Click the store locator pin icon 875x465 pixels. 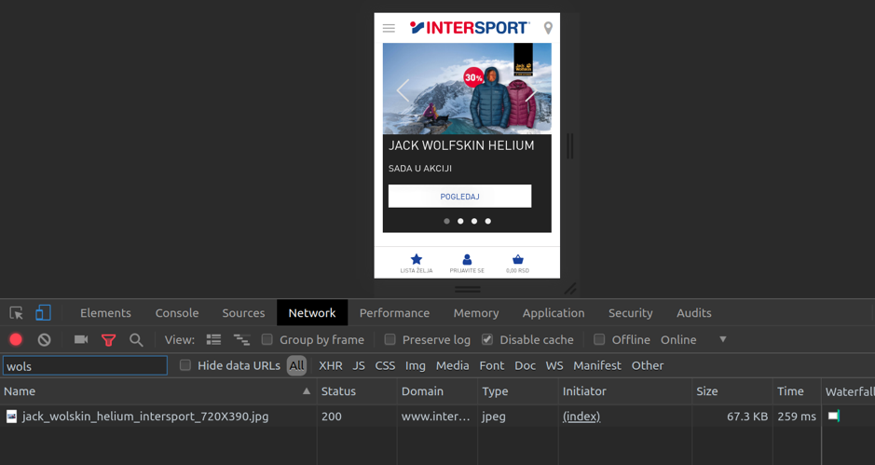tap(548, 28)
